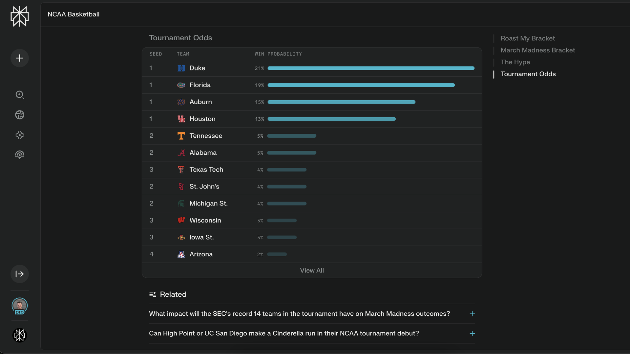630x354 pixels.
Task: Select the incognito mode icon in sidebar
Action: coord(20,155)
